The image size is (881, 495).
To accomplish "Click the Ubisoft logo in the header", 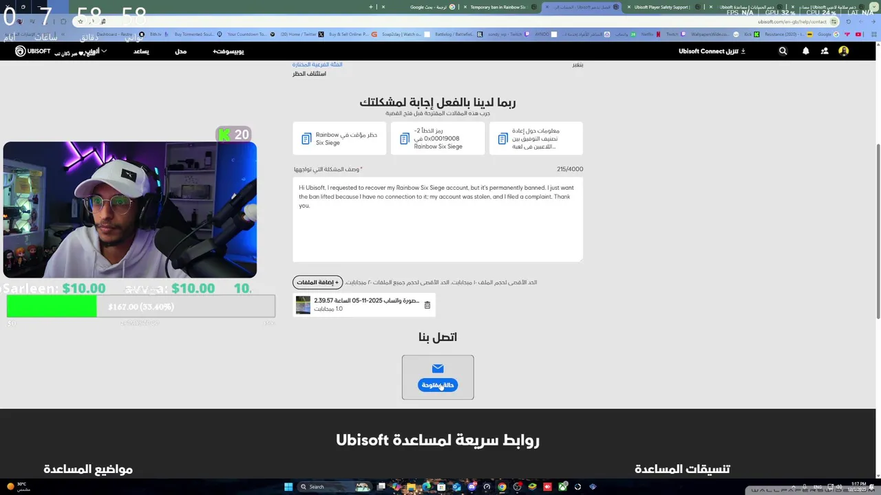I will coord(33,51).
